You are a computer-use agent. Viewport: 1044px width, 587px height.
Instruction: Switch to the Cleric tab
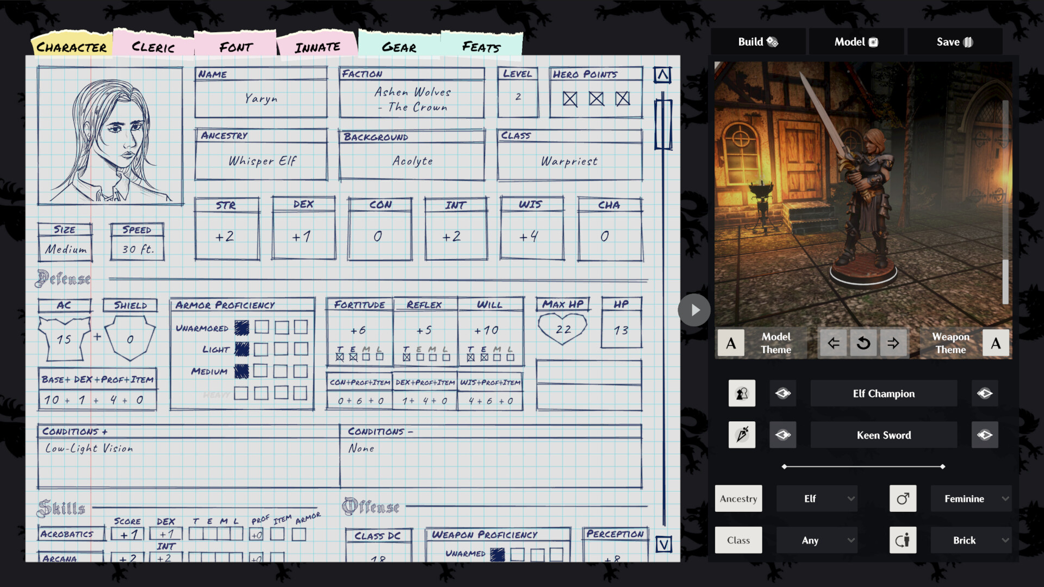click(x=152, y=46)
